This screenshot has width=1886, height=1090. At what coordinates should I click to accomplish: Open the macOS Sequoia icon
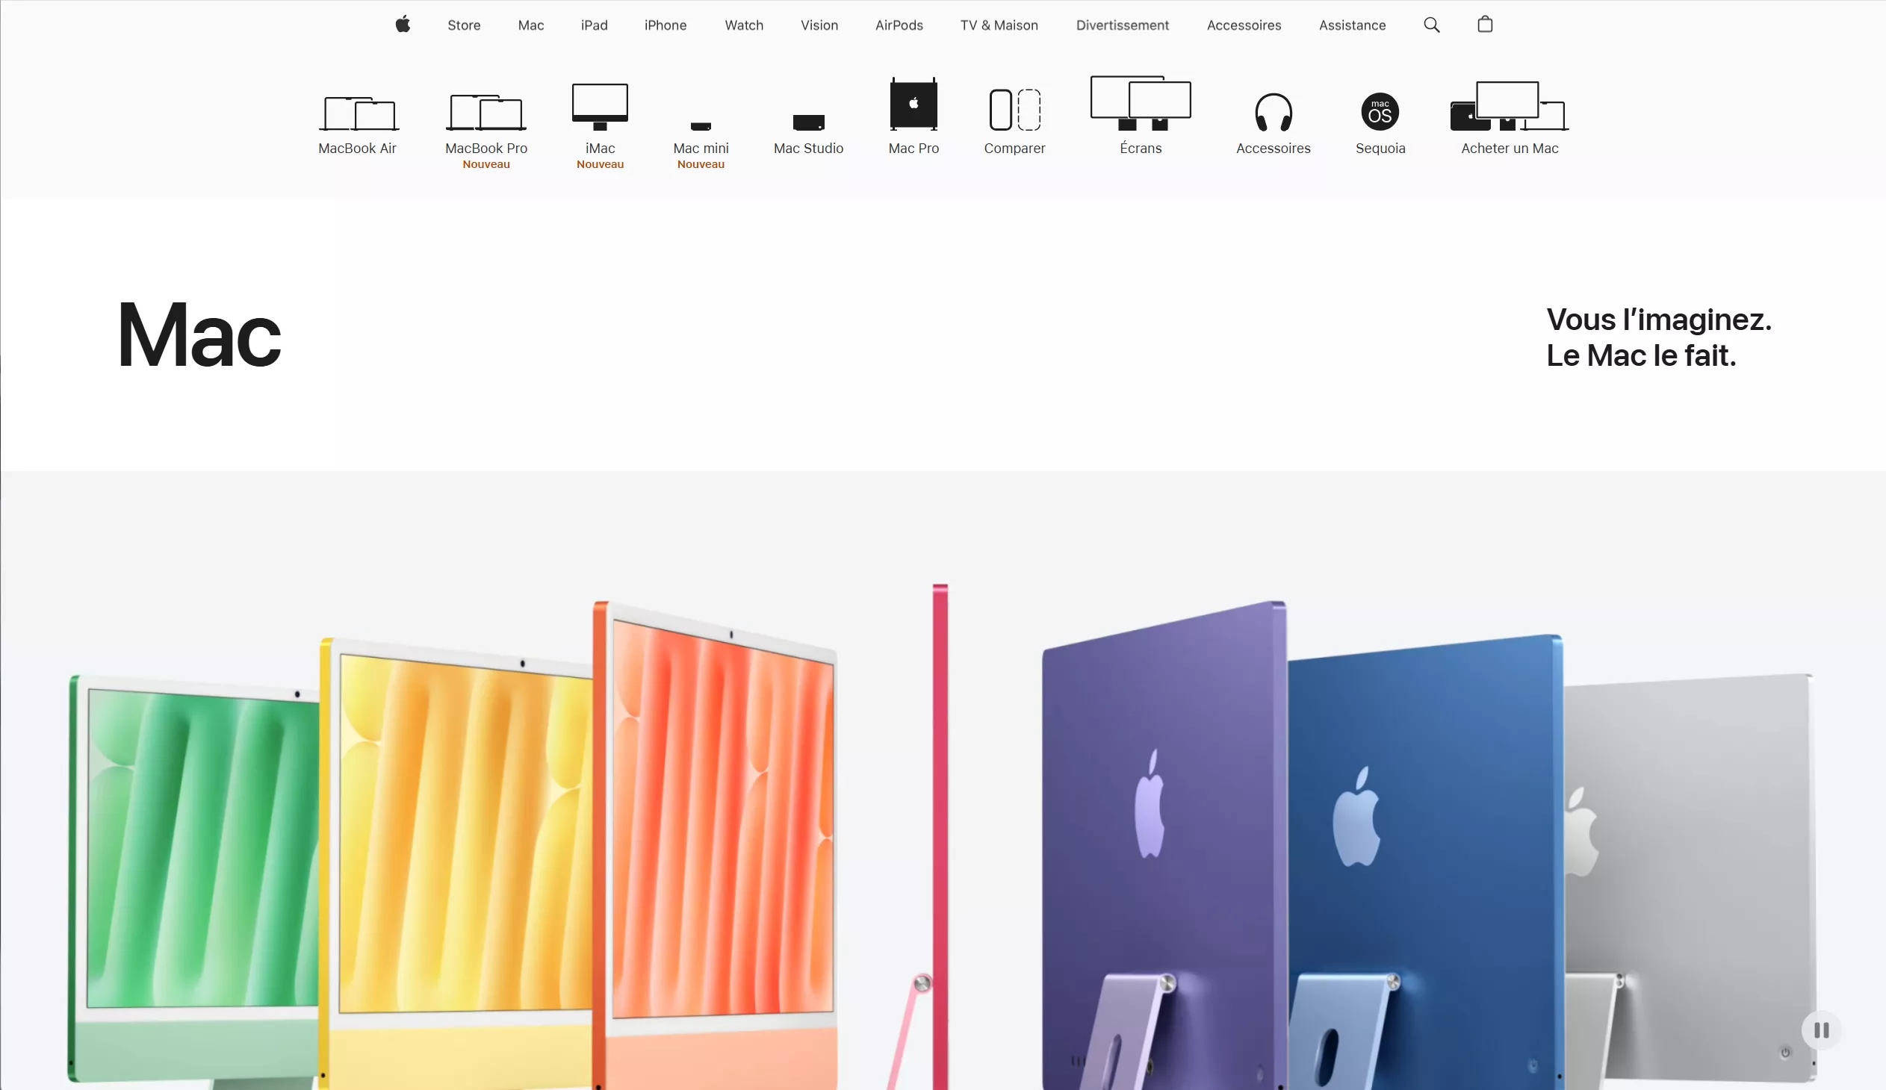coord(1380,111)
